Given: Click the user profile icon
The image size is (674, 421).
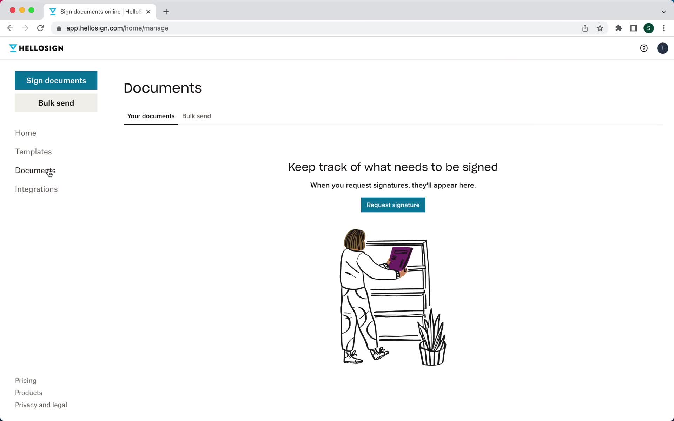Looking at the screenshot, I should (662, 48).
